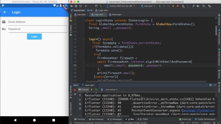Image resolution: width=221 pixels, height=124 pixels.
Task: Click the editor horizontal scrollbar
Action: [x=146, y=82]
